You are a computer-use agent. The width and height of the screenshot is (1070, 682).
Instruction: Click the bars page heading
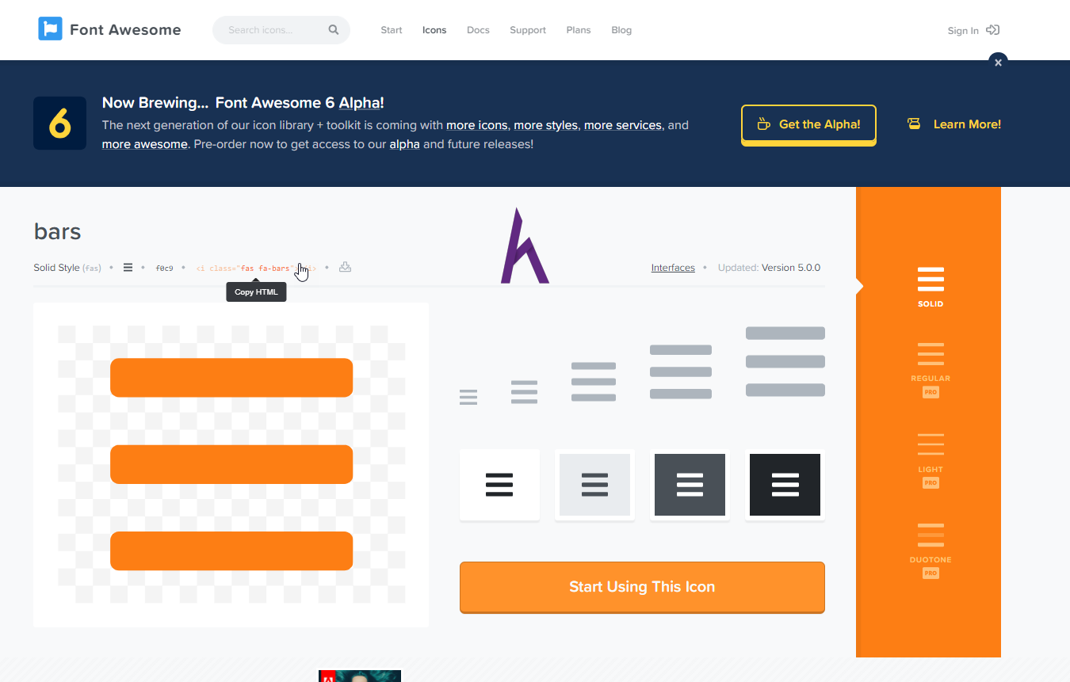[57, 231]
